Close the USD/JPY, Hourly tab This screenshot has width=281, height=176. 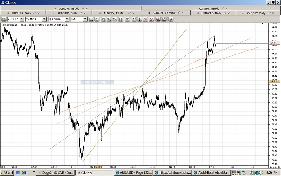[x=87, y=9]
